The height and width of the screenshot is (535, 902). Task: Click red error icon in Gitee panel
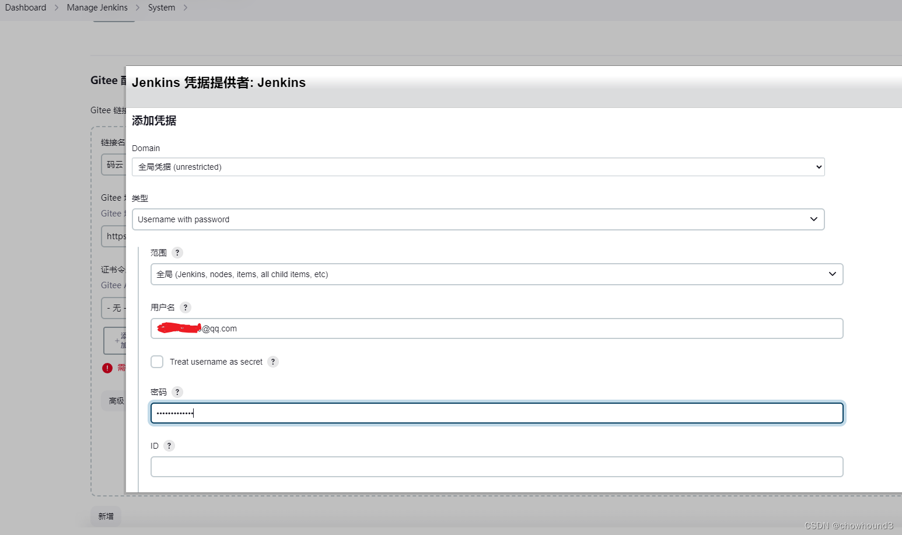click(x=107, y=368)
